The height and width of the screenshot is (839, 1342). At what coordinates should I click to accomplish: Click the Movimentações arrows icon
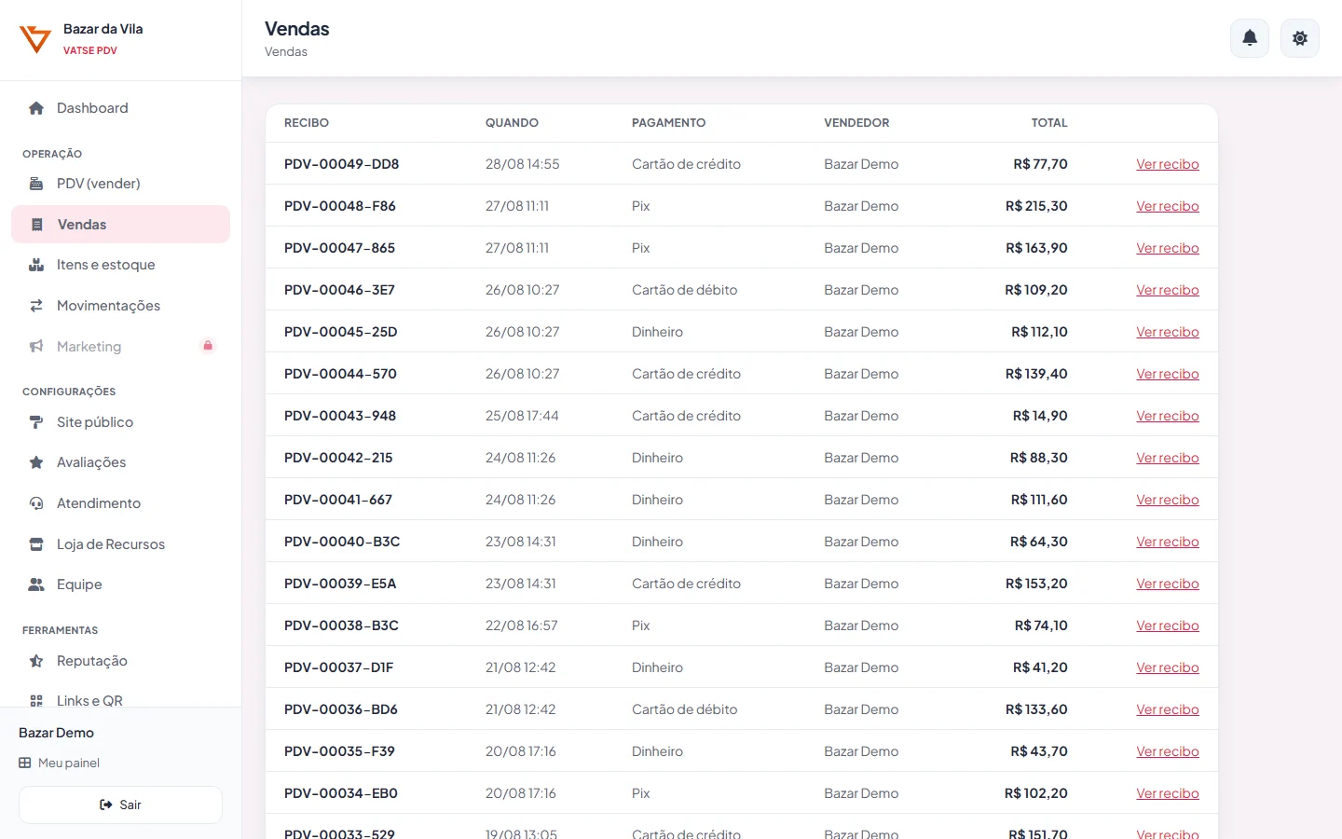(x=36, y=306)
